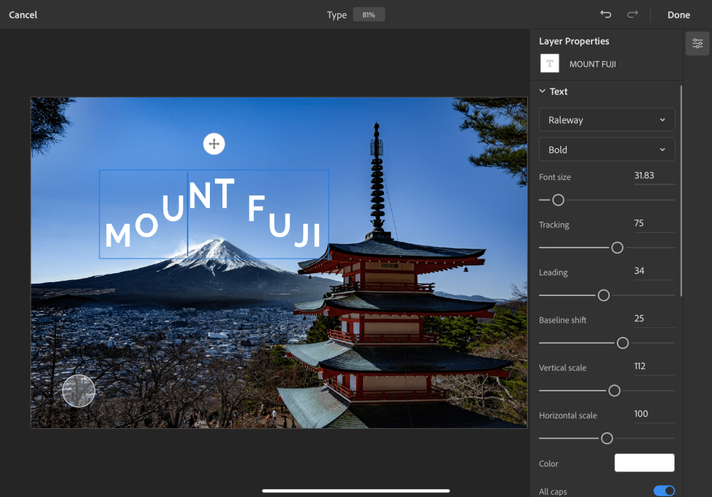
Task: Tap the home indicator bar at bottom
Action: 356,491
